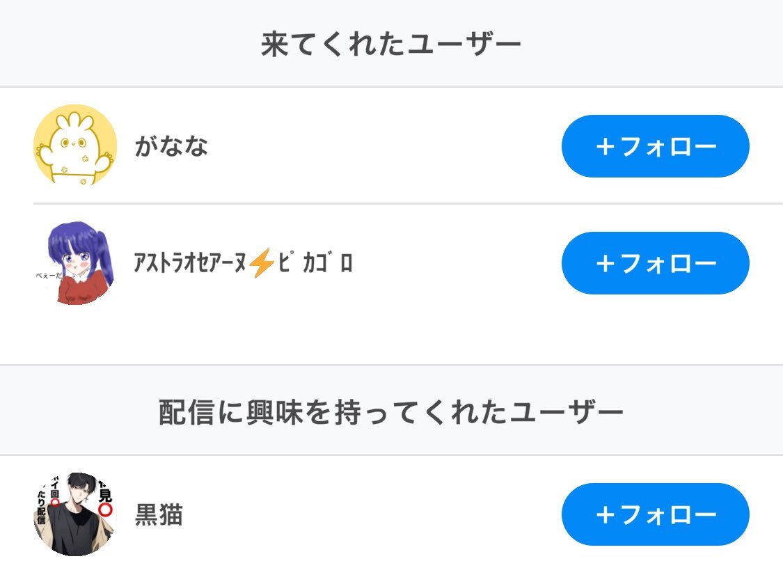Hit the plus sign on 黒猫's follow button

[605, 515]
